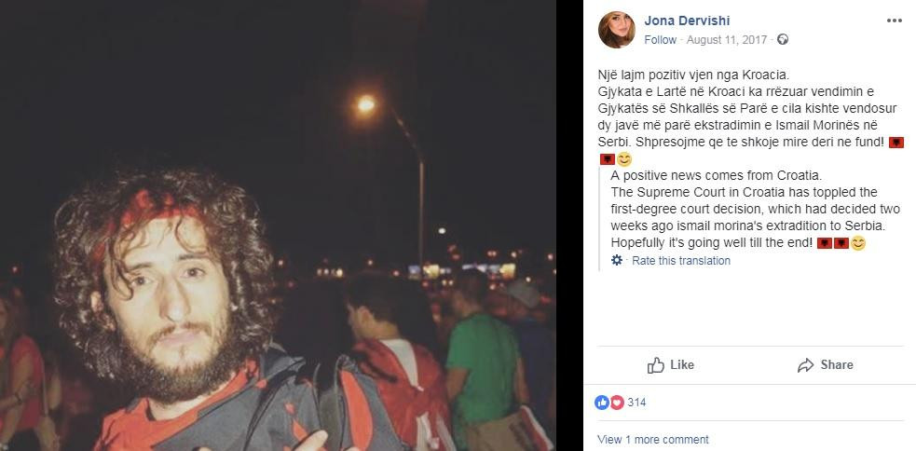Image resolution: width=916 pixels, height=451 pixels.
Task: Open the 314 reactions count
Action: click(x=636, y=403)
